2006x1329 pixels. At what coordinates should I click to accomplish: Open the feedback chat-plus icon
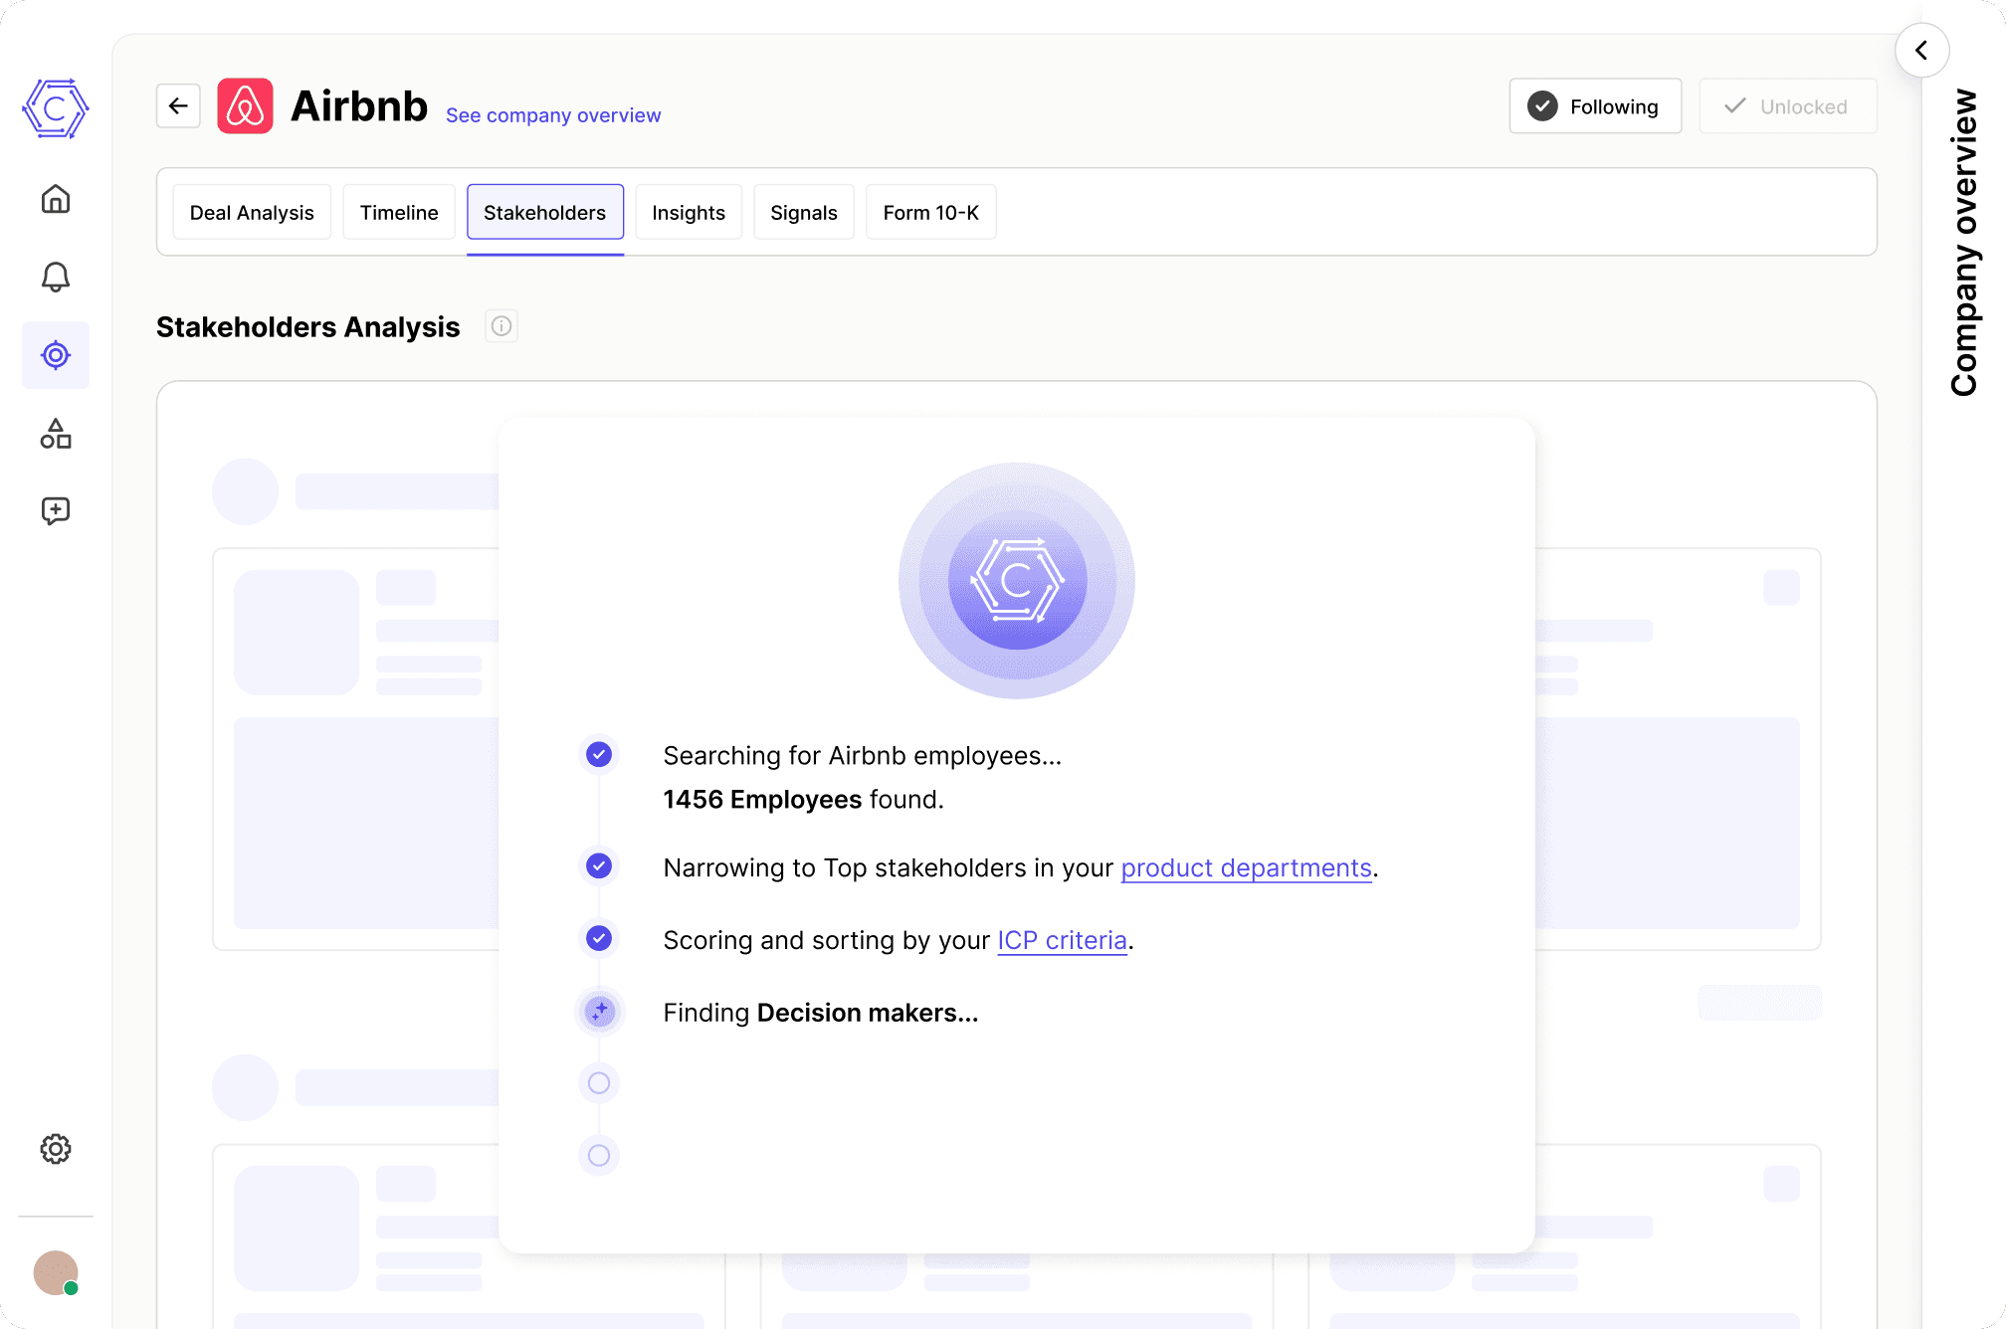(56, 511)
